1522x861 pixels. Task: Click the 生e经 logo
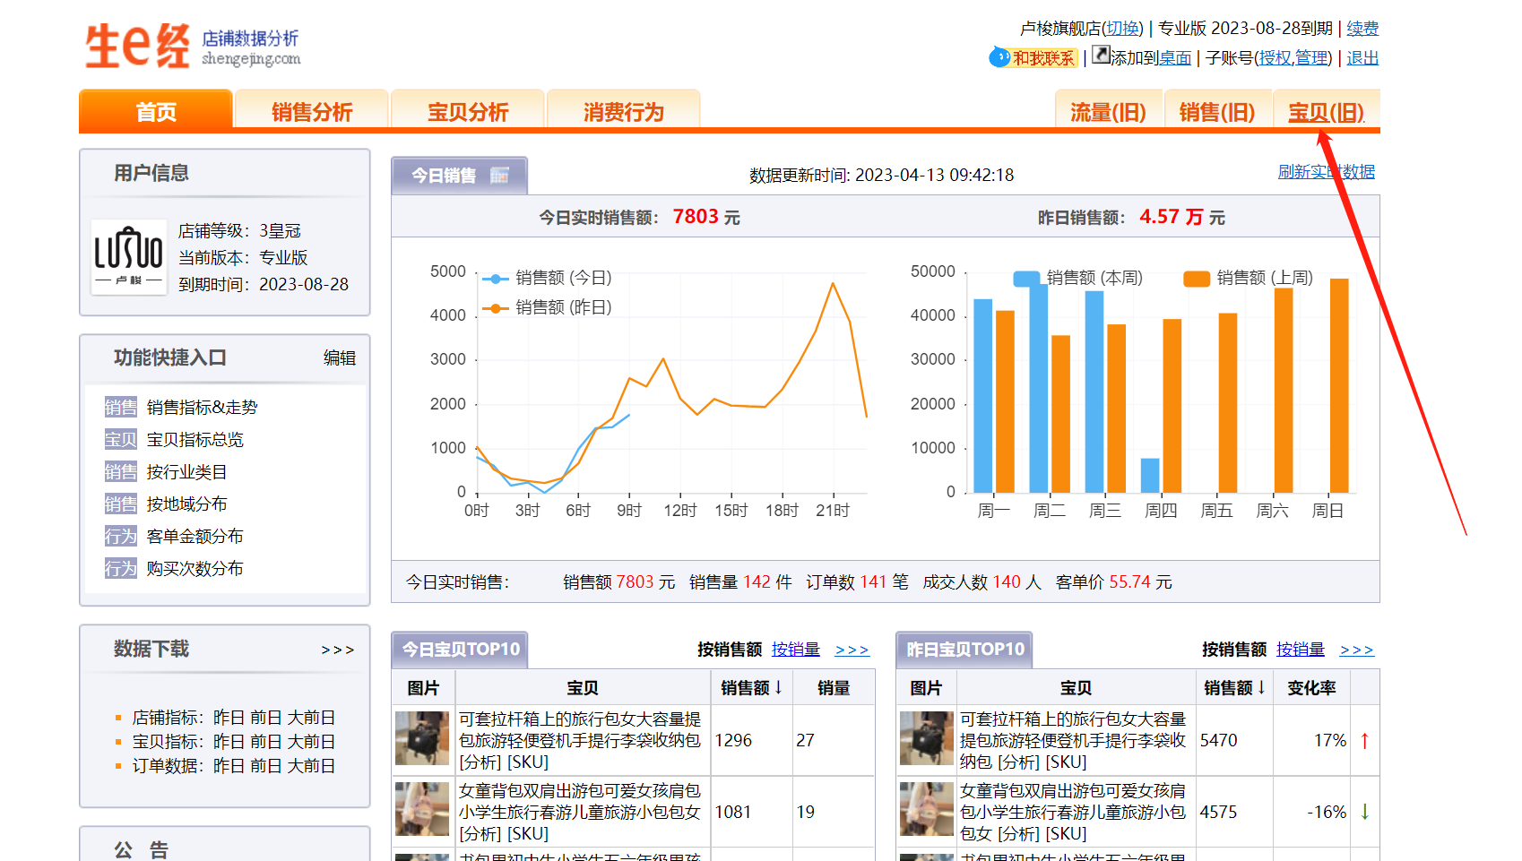(x=138, y=46)
